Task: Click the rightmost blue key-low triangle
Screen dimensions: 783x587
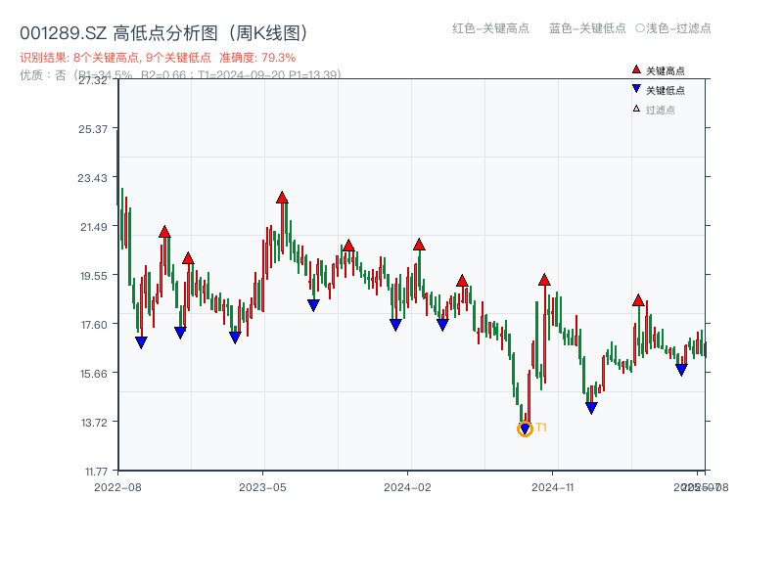Action: (681, 369)
